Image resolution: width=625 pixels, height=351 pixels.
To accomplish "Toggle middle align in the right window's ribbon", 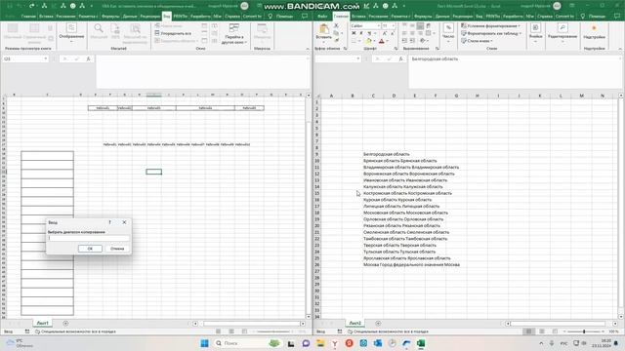I will [x=412, y=26].
